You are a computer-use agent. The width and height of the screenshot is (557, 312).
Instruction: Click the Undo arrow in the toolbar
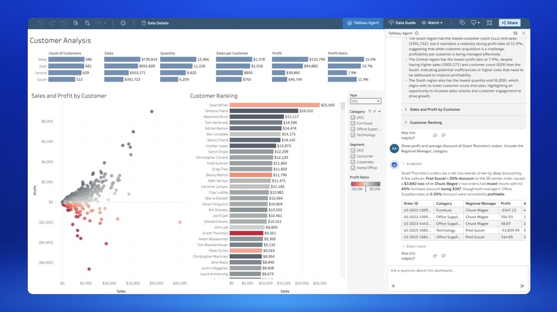40,23
